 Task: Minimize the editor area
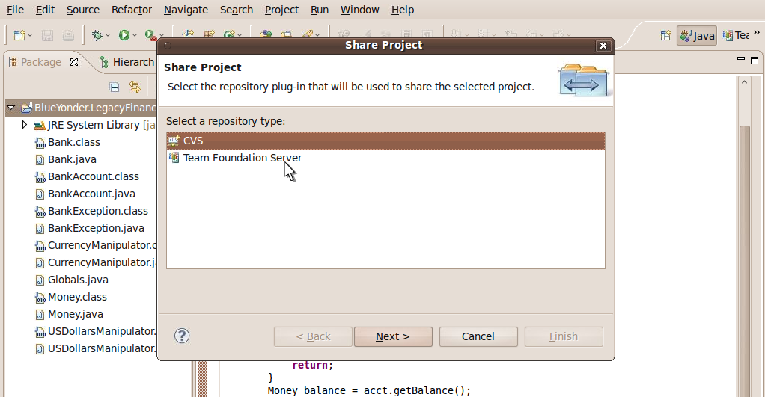click(x=740, y=59)
